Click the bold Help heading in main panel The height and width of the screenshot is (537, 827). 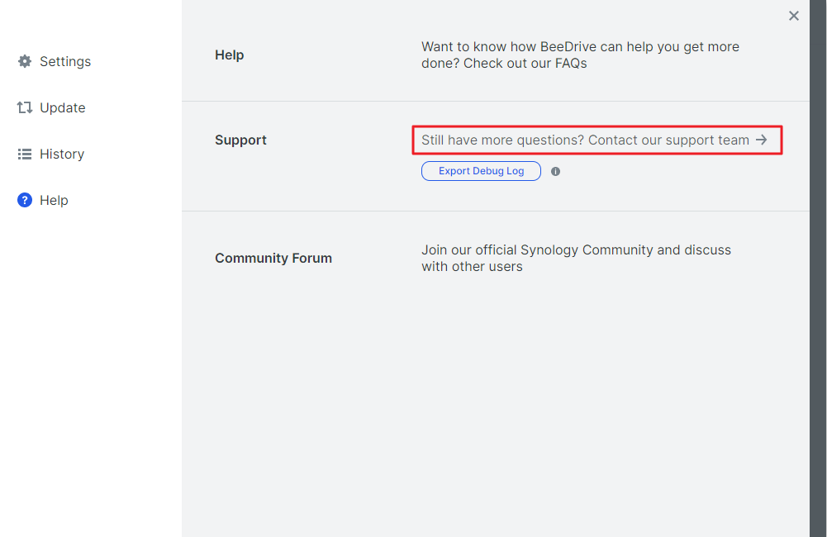(229, 55)
